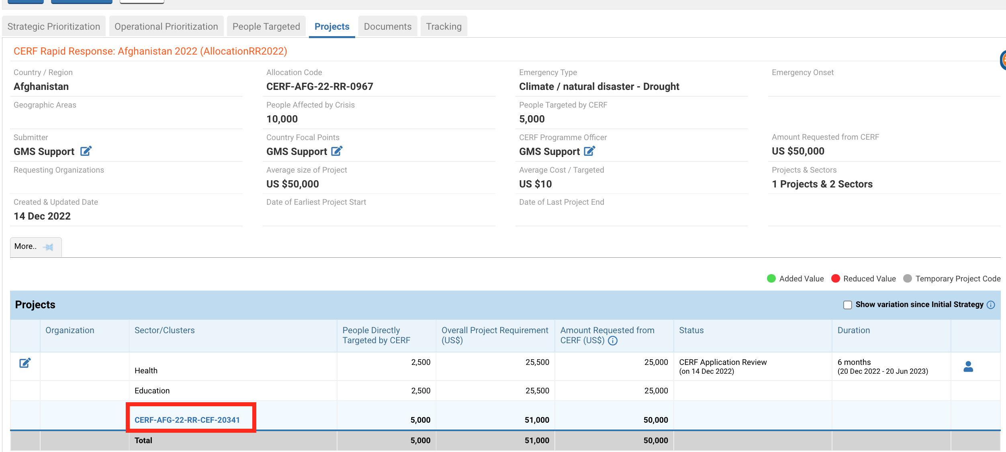Open project link CERF-AFG-22-RR-CEF-20341
The height and width of the screenshot is (452, 1006).
coord(187,420)
